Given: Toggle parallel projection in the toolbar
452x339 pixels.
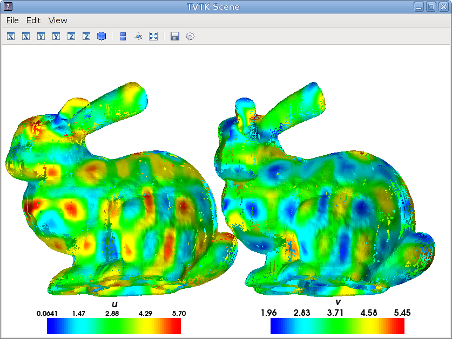Looking at the screenshot, I should pos(123,36).
